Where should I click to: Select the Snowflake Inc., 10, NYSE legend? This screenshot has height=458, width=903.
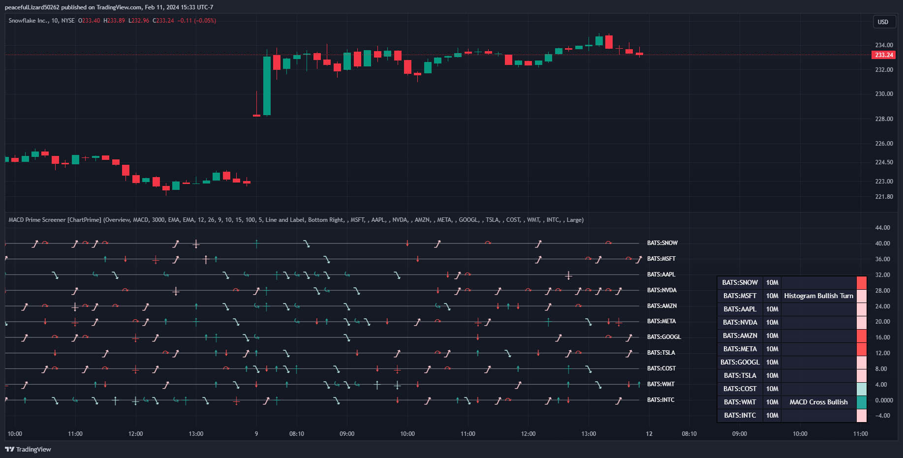[x=42, y=21]
